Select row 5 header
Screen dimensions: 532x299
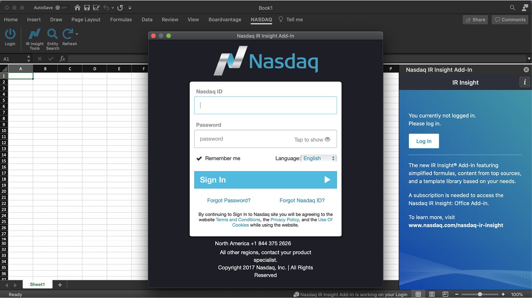[4, 100]
